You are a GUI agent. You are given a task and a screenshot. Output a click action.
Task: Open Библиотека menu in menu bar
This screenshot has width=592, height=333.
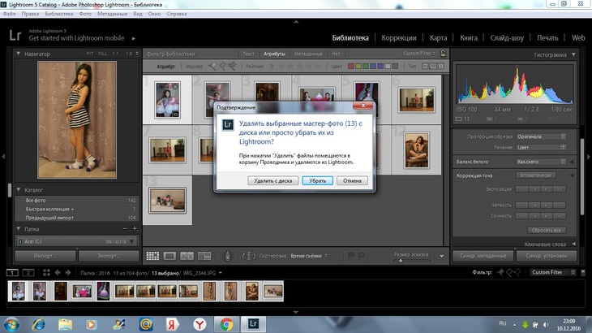pos(59,14)
